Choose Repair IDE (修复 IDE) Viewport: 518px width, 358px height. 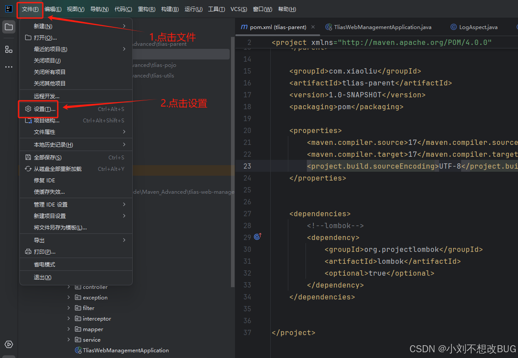pyautogui.click(x=76, y=181)
